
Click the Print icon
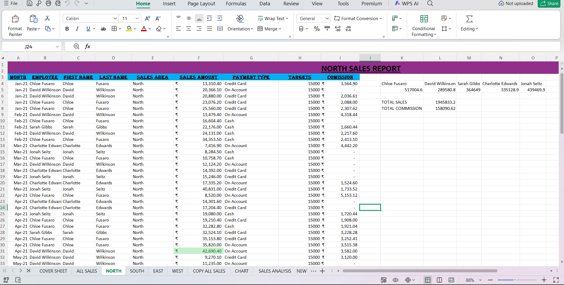(x=48, y=4)
